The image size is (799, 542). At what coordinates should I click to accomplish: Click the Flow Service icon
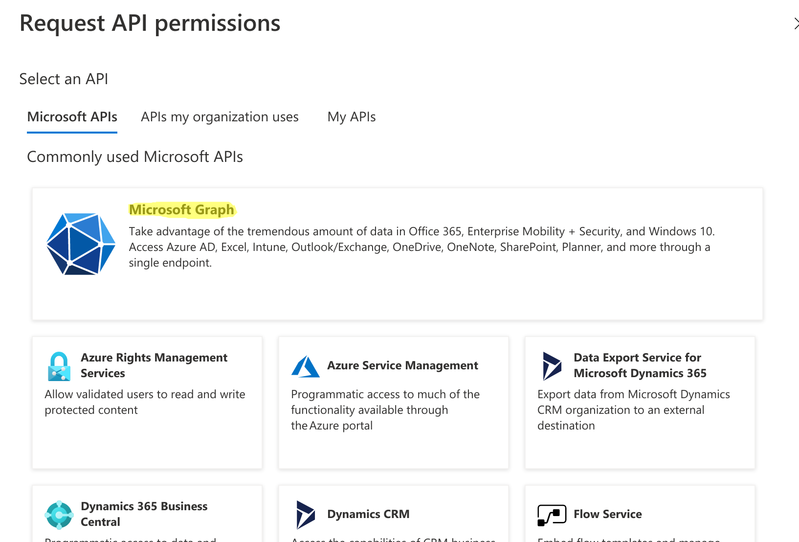pyautogui.click(x=552, y=515)
